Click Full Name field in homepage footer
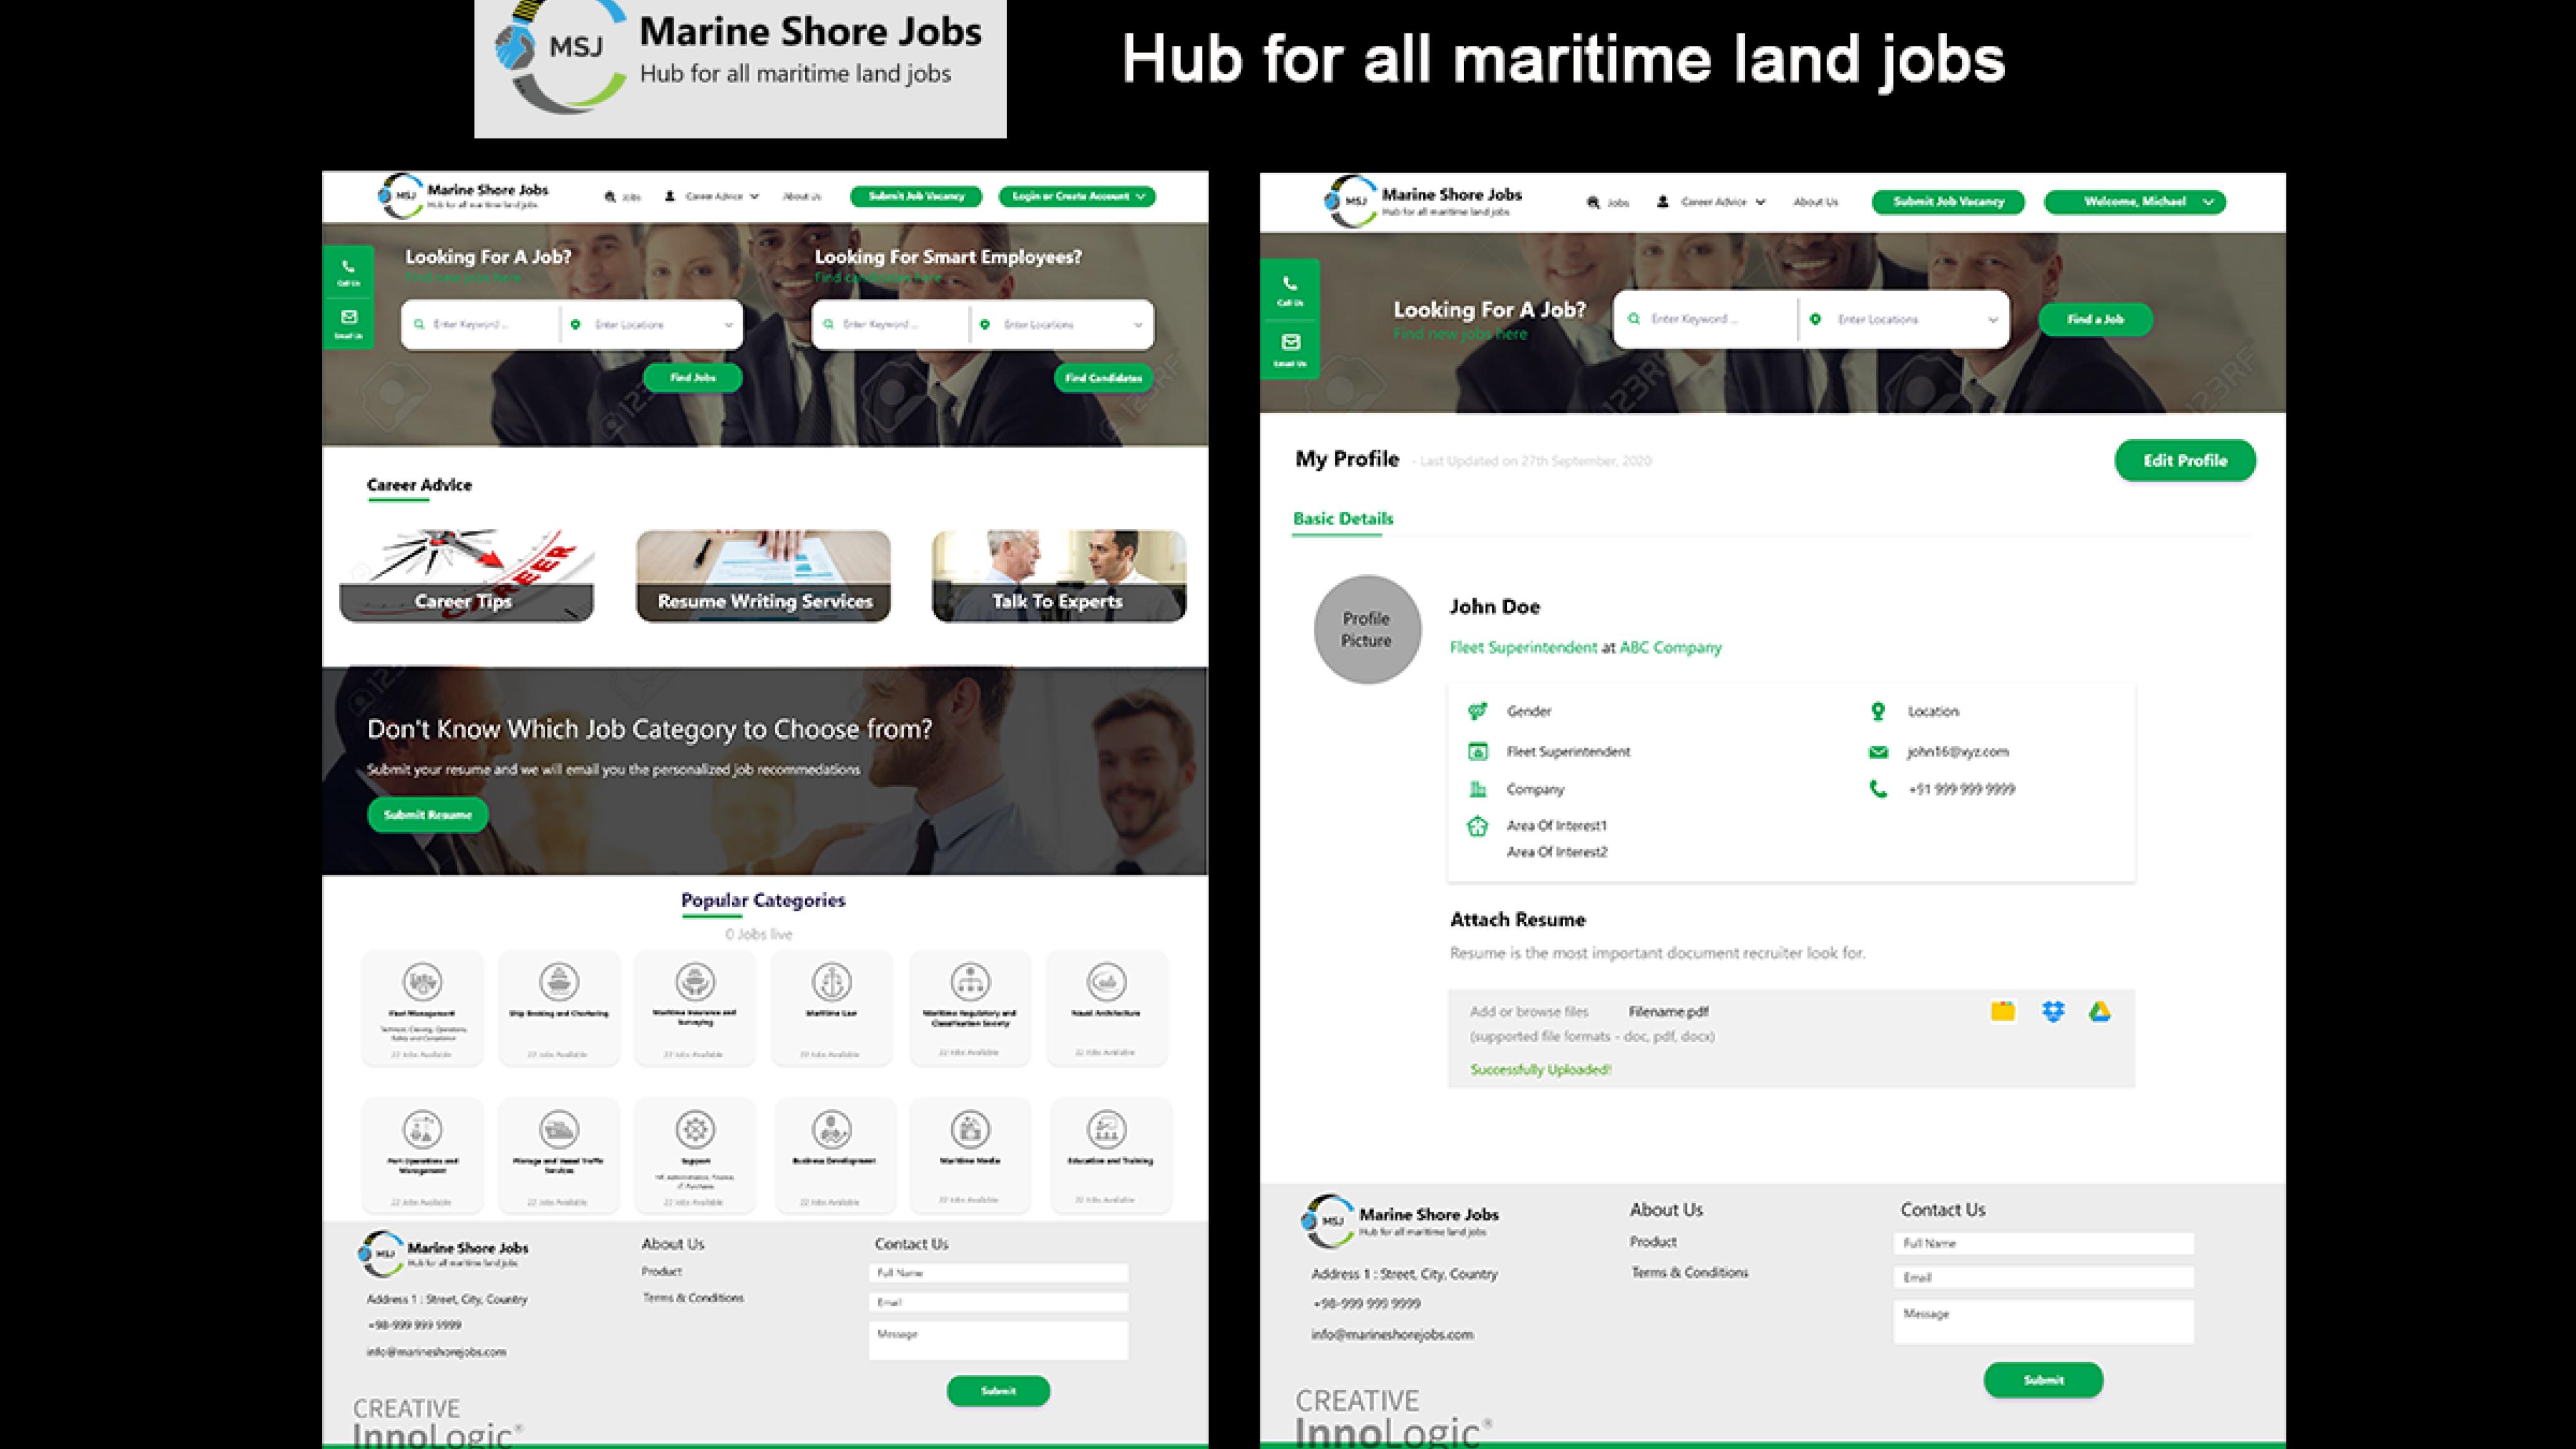Image resolution: width=2576 pixels, height=1449 pixels. 998,1273
